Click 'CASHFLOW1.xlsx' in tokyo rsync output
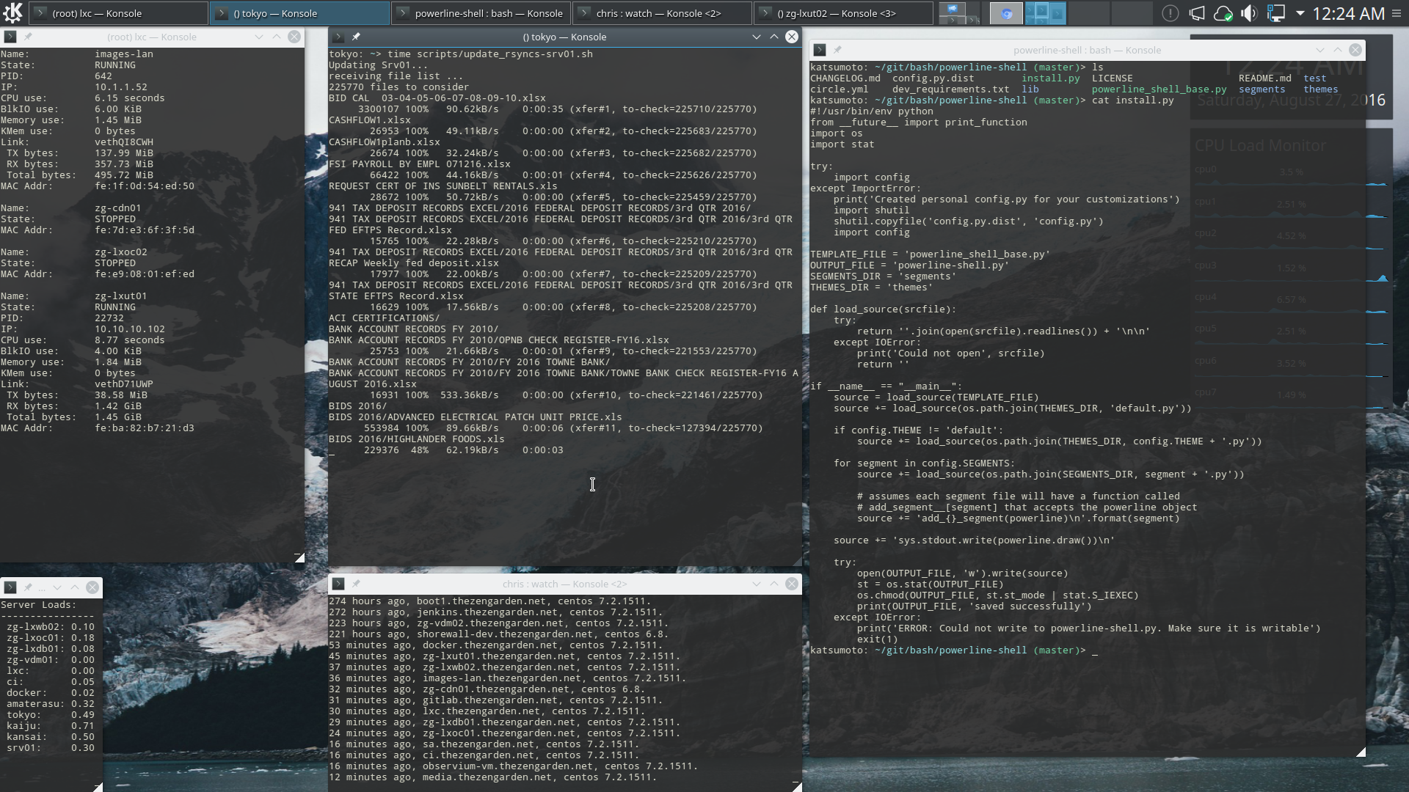 [370, 120]
